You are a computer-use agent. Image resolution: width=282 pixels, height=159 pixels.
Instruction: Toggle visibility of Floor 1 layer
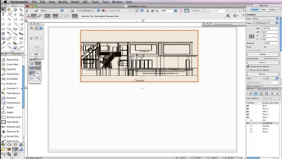coord(248,114)
